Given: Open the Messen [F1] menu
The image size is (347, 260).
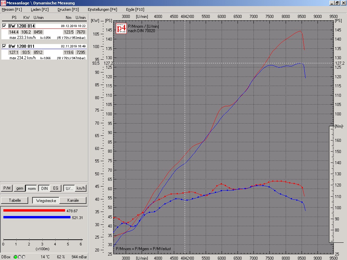Looking at the screenshot, I should click(12, 9).
